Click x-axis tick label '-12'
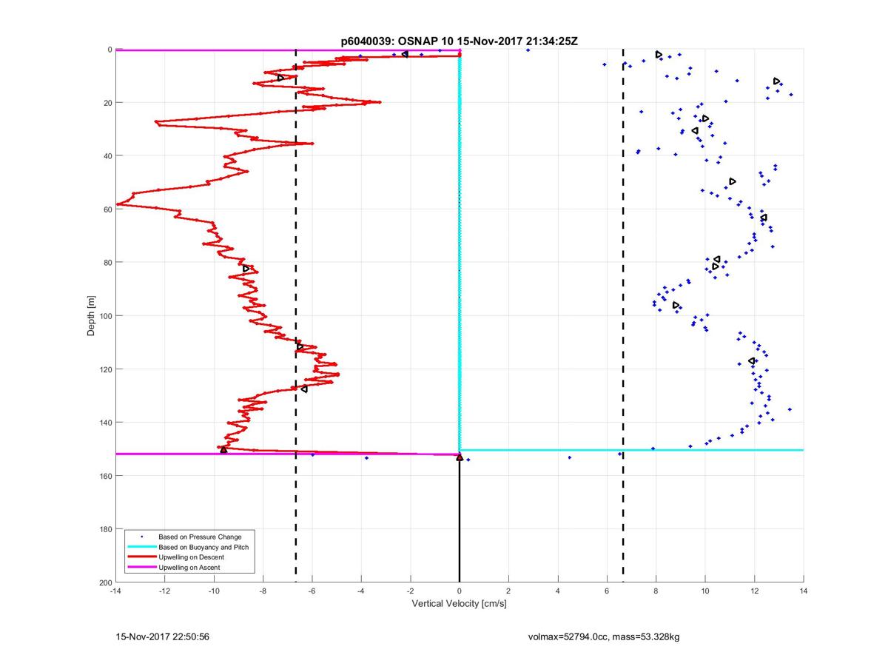The image size is (888, 655). (x=164, y=591)
